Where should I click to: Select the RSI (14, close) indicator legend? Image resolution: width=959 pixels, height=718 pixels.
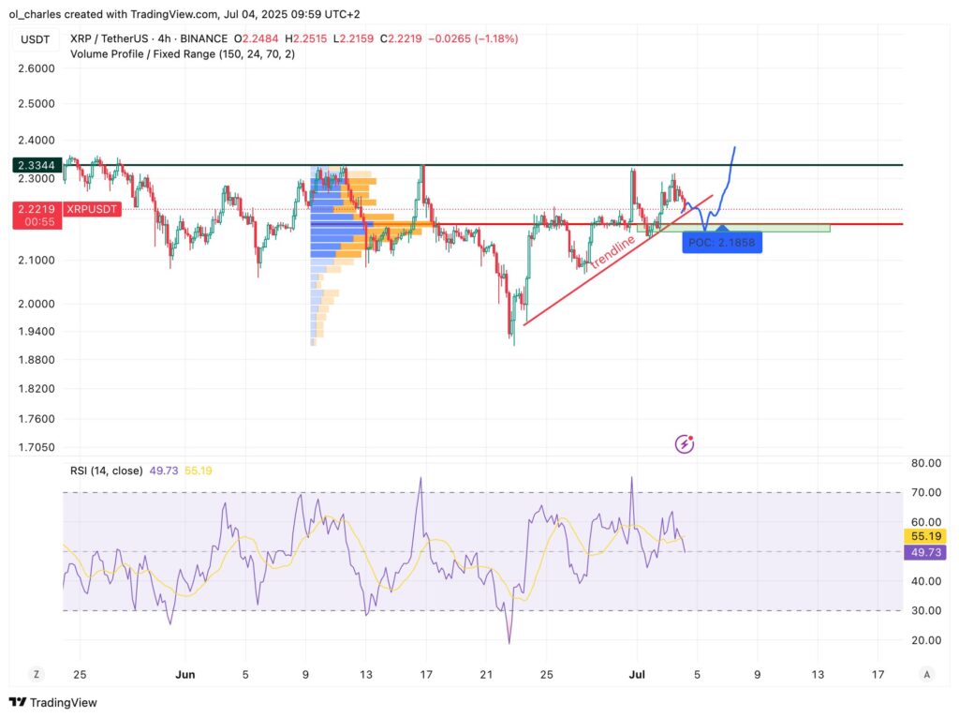coord(105,470)
